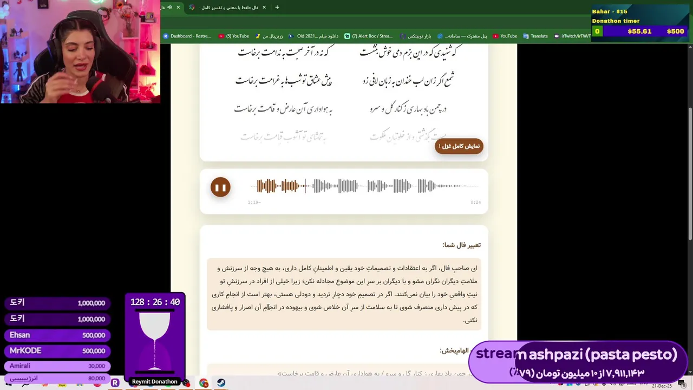693x390 pixels.
Task: Click the page vertical scrollbar
Action: pyautogui.click(x=690, y=173)
